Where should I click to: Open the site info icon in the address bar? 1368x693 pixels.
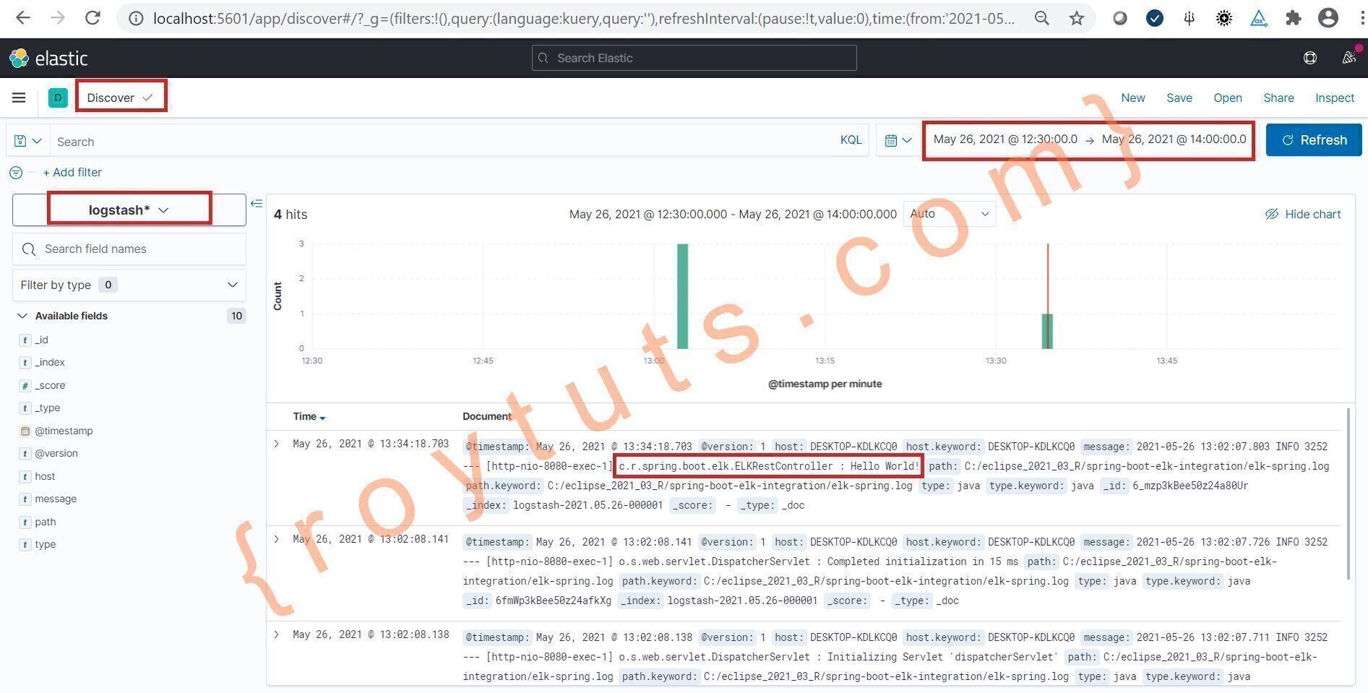[x=135, y=18]
